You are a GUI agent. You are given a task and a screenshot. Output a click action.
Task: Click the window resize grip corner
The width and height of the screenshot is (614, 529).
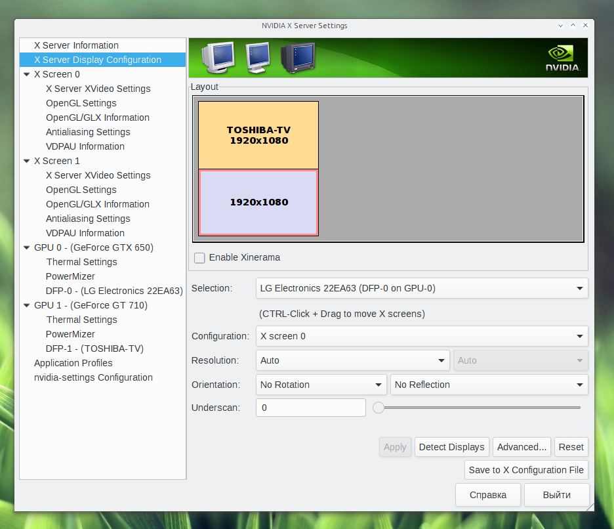(x=590, y=507)
